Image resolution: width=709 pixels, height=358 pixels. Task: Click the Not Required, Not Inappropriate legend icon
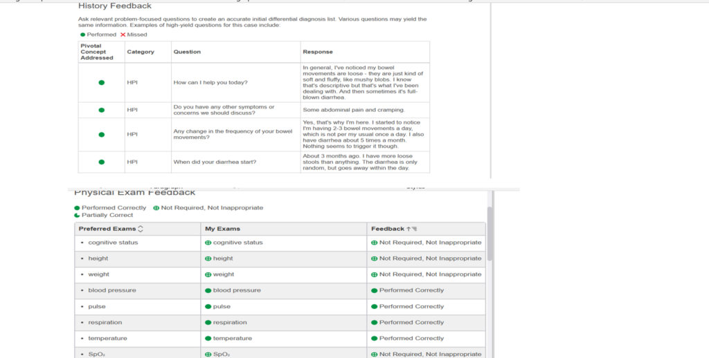(x=156, y=207)
